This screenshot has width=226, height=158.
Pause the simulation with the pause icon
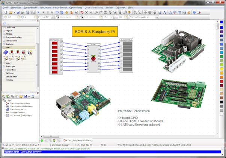[x=48, y=12]
